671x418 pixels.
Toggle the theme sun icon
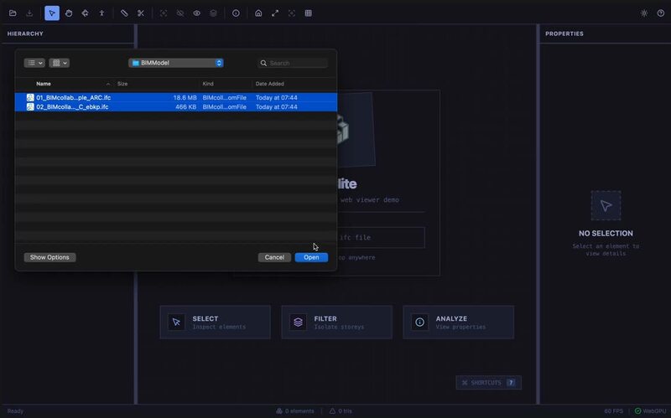pos(644,13)
